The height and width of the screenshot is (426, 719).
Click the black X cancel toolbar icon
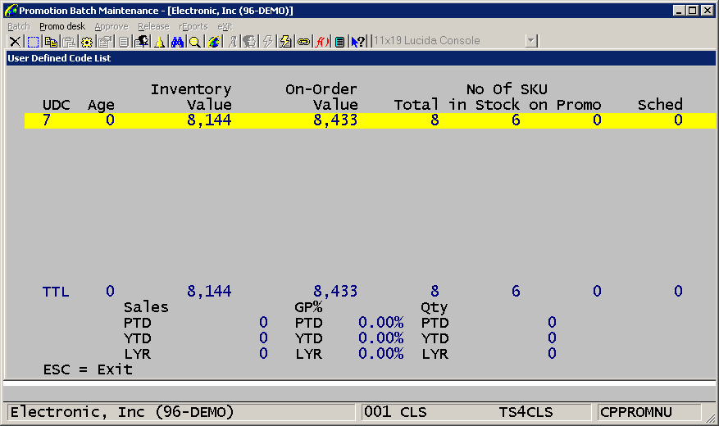15,42
